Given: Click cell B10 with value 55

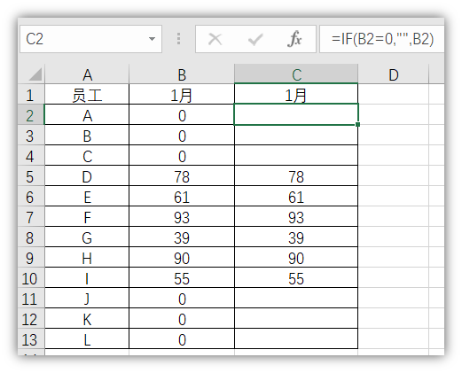Looking at the screenshot, I should coord(182,278).
